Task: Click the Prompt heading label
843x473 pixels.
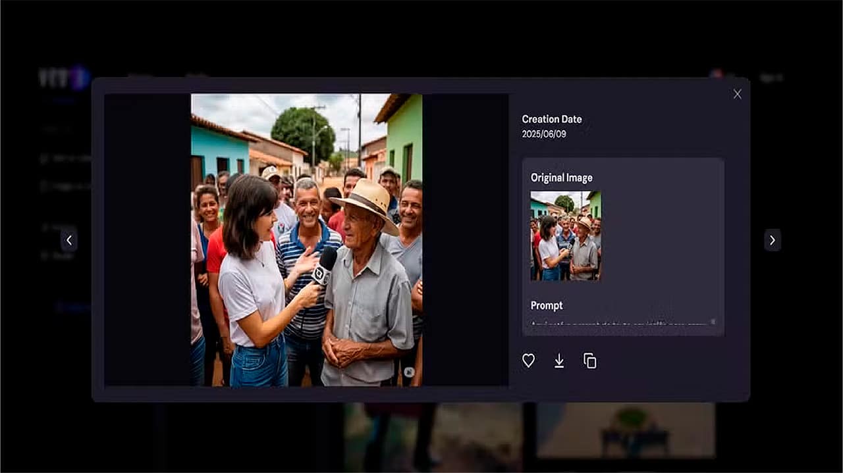Action: pyautogui.click(x=547, y=305)
